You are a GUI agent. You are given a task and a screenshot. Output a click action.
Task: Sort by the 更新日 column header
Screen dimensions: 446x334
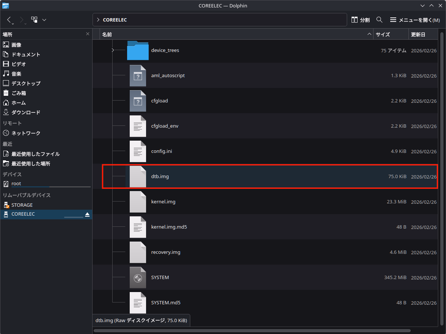(x=423, y=34)
